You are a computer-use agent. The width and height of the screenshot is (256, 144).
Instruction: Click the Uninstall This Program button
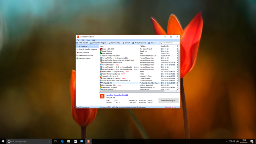point(168,100)
